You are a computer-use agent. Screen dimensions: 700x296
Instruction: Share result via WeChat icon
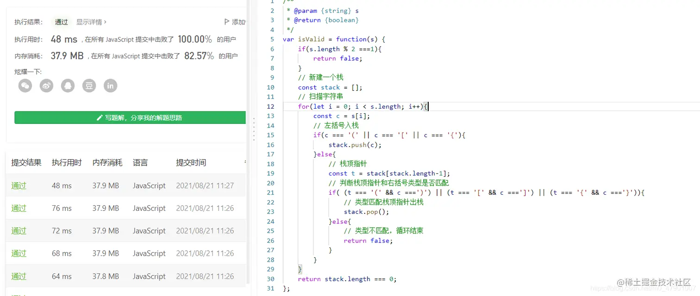25,86
